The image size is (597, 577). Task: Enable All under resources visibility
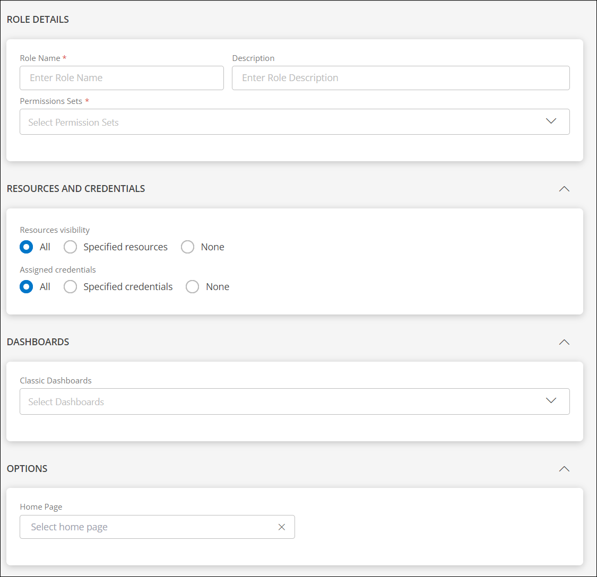click(26, 247)
